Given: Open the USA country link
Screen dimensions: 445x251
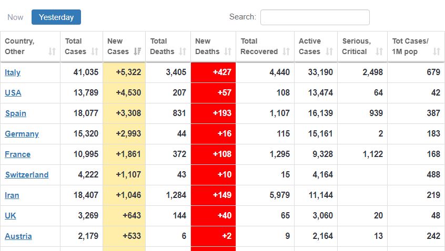Looking at the screenshot, I should (13, 93).
